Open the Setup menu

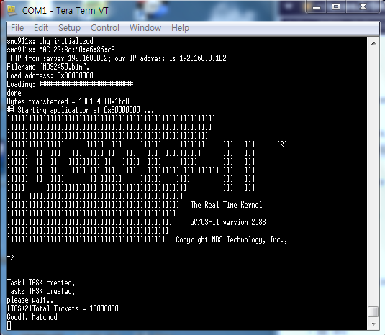[x=69, y=28]
